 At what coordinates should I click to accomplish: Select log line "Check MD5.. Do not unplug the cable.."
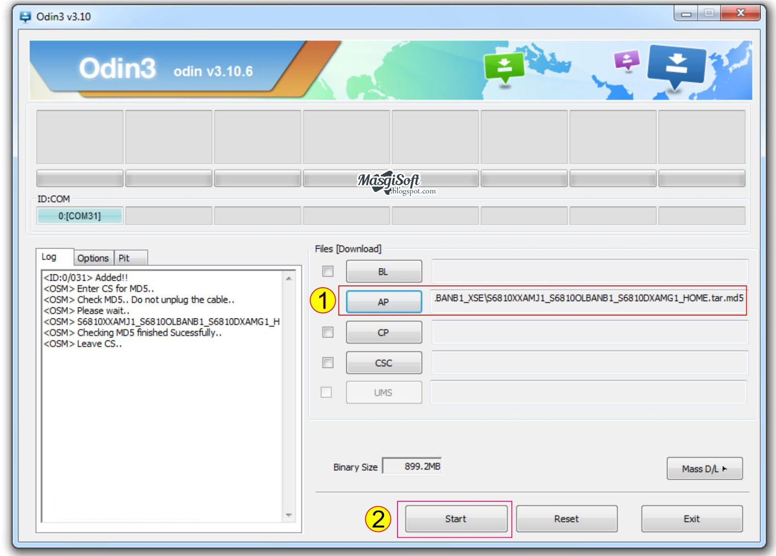point(156,300)
